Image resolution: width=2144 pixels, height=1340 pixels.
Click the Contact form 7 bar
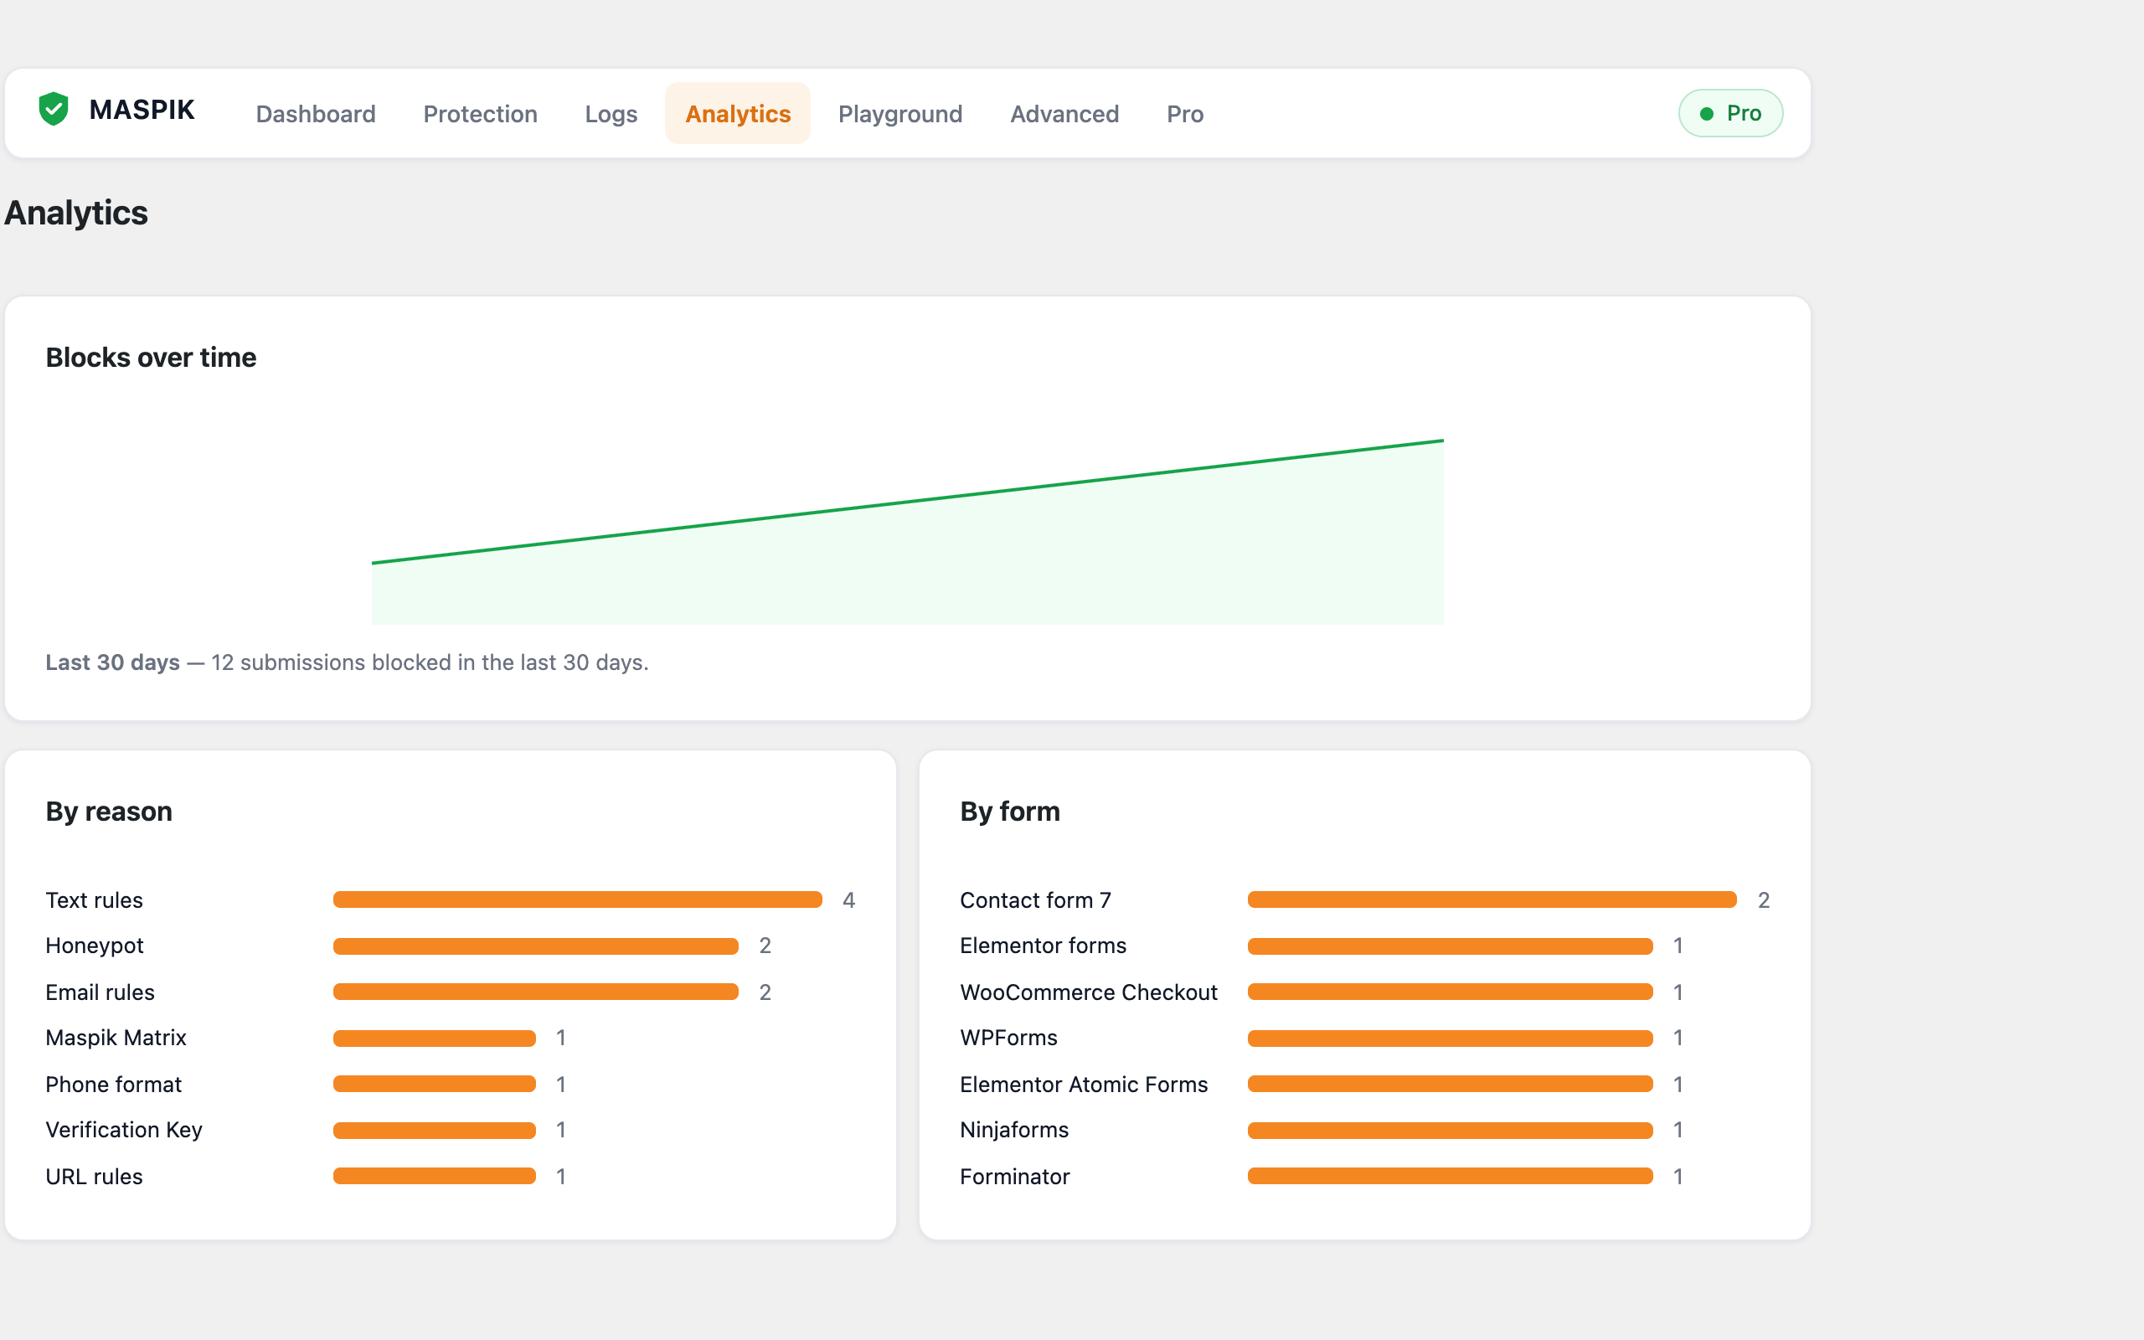(1492, 899)
